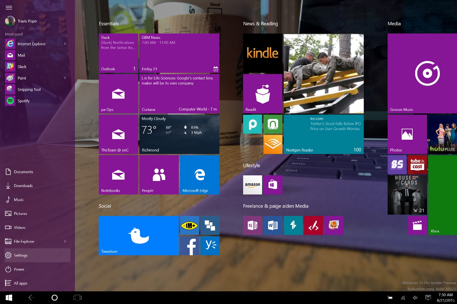Open the Cortana news tile

(x=179, y=94)
